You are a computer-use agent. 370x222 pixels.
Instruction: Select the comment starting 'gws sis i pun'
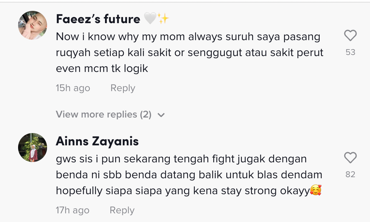pyautogui.click(x=189, y=175)
